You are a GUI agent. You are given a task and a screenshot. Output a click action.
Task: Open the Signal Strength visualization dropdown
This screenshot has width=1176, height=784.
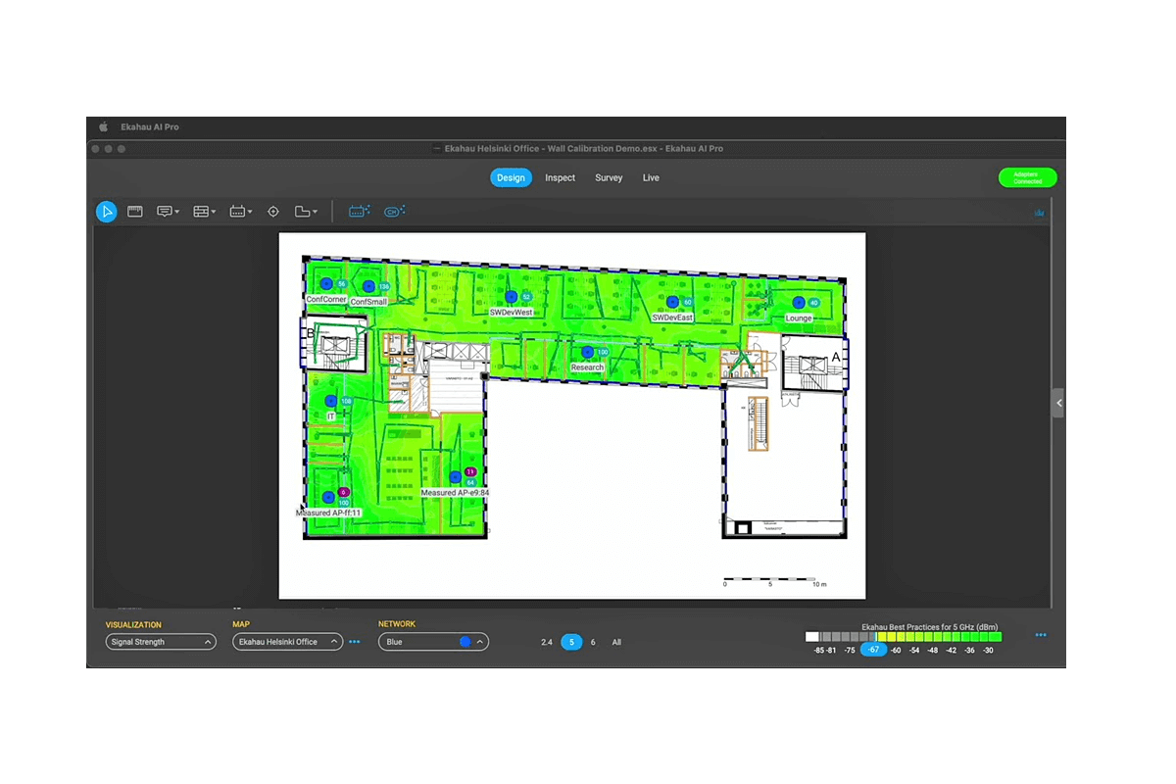[161, 642]
